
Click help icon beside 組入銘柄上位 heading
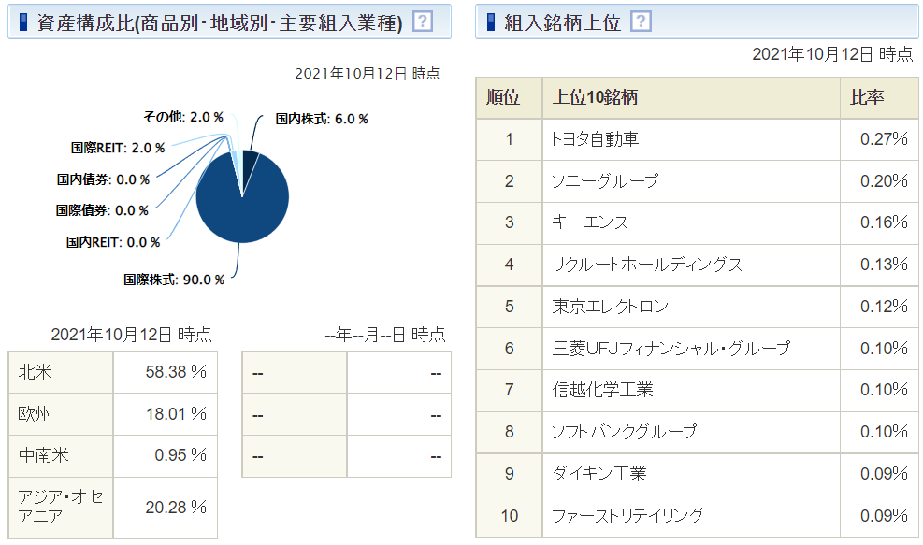click(642, 22)
